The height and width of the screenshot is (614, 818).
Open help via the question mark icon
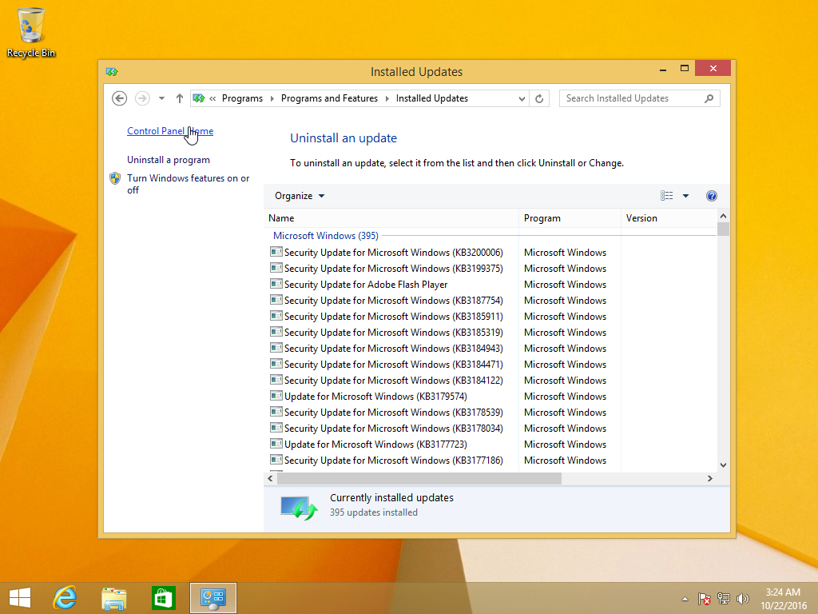tap(711, 195)
